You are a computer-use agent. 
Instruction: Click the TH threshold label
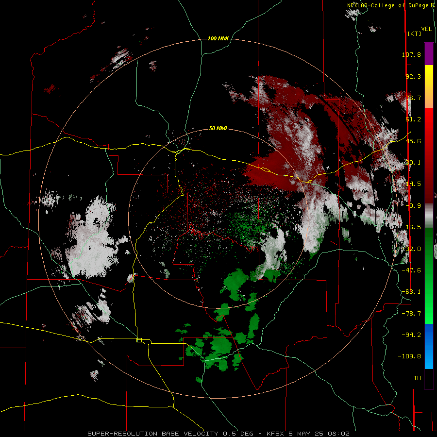(x=417, y=378)
